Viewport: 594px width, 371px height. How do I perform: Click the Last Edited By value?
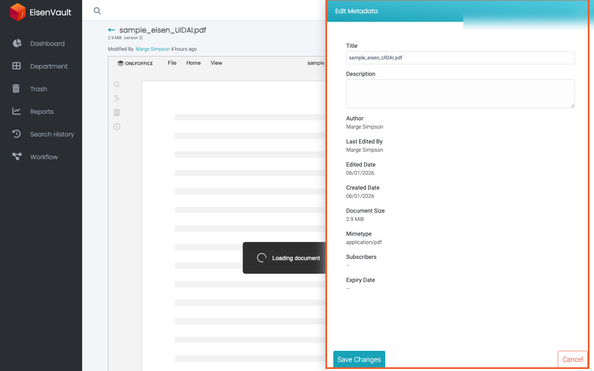pyautogui.click(x=365, y=150)
